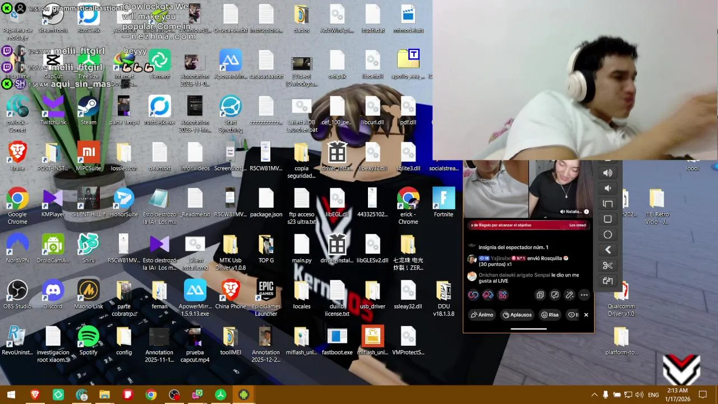Tap the circle home button on mirror sidebar
This screenshot has height=404, width=718.
(x=607, y=235)
